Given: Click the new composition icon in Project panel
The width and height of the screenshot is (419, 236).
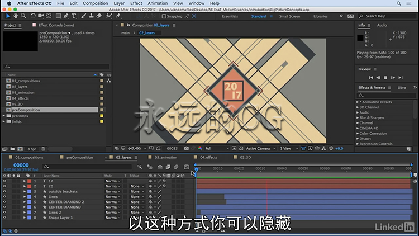Looking at the screenshot, I should coord(20,149).
